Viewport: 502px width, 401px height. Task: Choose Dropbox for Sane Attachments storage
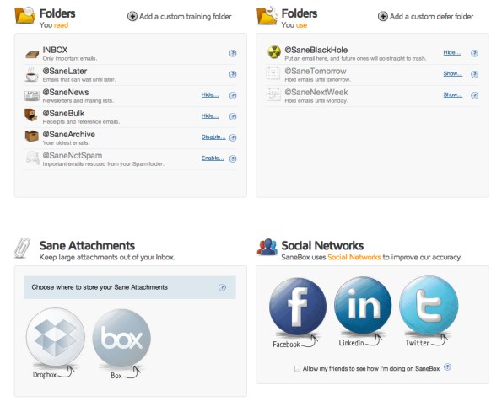coord(56,336)
